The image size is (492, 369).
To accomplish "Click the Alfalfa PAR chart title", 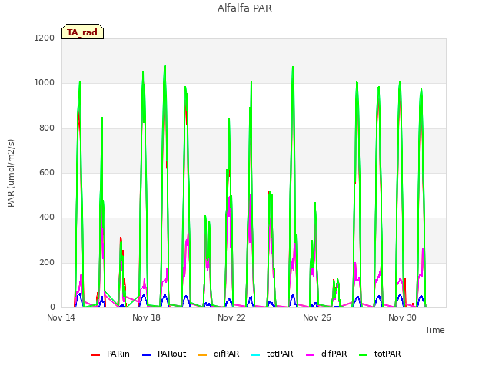I will point(244,8).
